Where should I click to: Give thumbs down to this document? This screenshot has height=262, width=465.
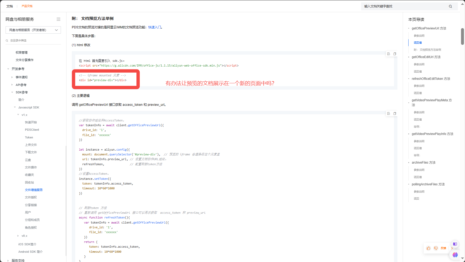point(436,248)
